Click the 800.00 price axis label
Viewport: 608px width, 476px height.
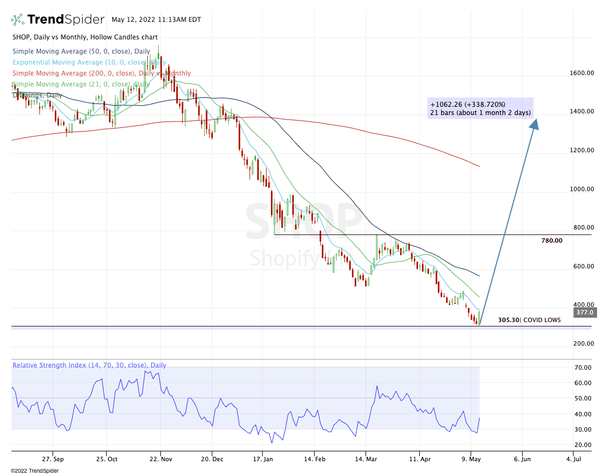(583, 227)
